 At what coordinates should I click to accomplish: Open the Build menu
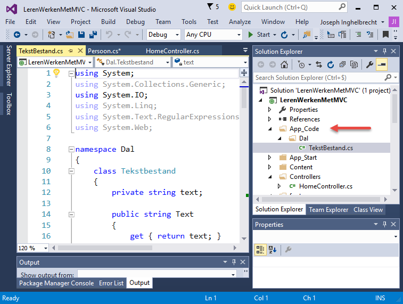tap(108, 22)
